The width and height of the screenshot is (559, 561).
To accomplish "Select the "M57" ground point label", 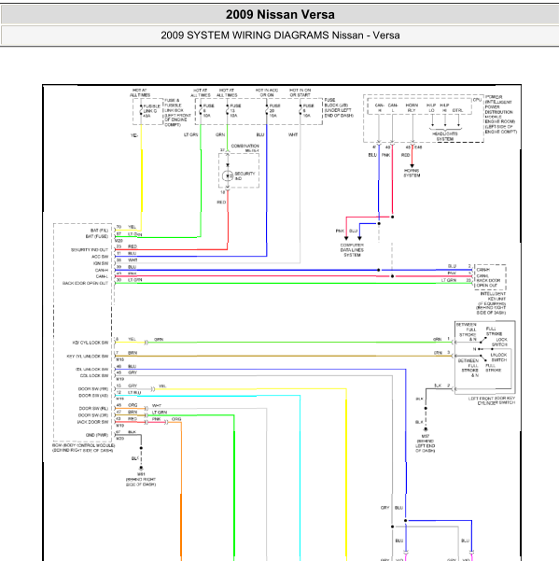I will (x=426, y=437).
